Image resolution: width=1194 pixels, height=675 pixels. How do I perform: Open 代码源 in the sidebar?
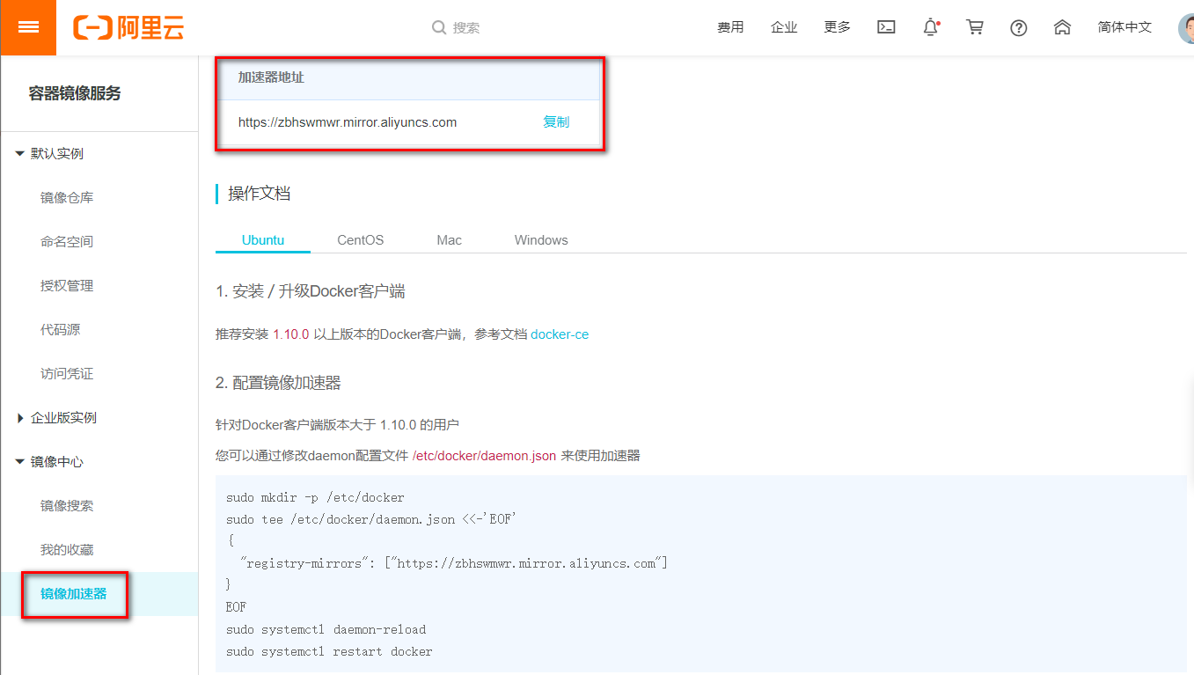pos(60,330)
